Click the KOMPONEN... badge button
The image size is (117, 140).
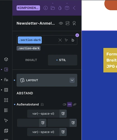point(28,8)
